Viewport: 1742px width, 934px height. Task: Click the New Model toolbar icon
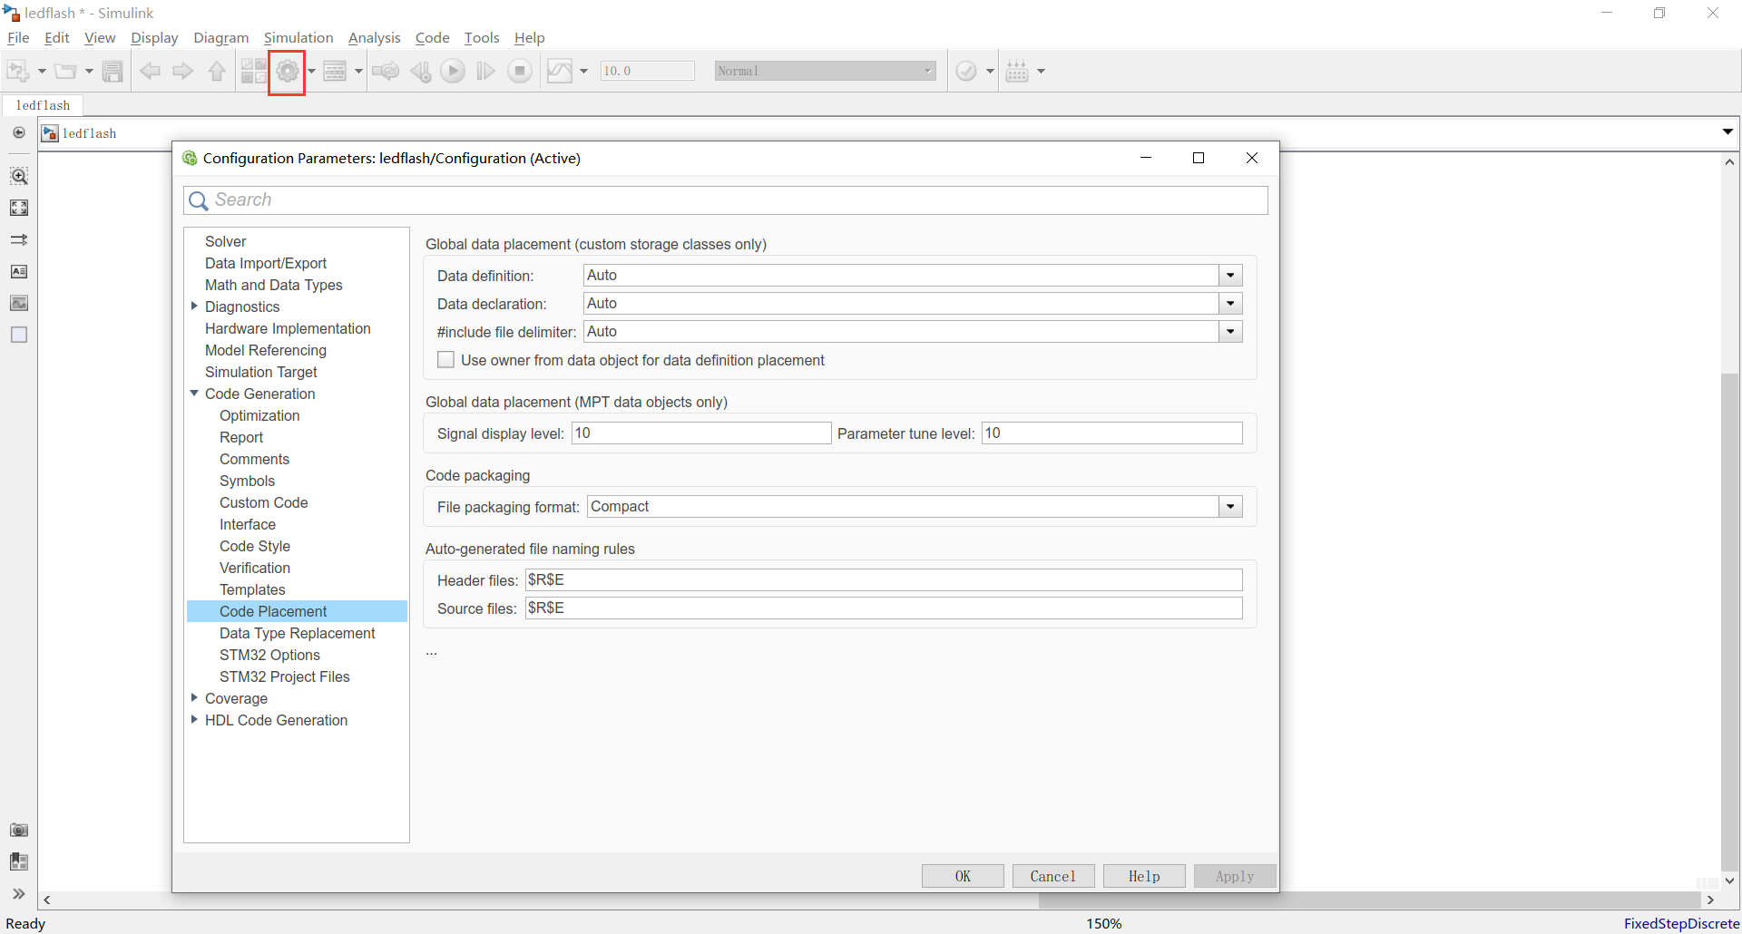point(18,71)
